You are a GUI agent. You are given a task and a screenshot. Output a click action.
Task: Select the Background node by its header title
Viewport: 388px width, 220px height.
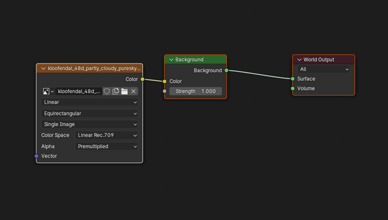click(189, 60)
